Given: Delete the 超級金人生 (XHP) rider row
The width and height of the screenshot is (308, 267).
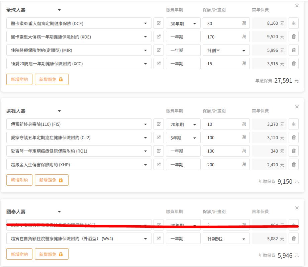Looking at the screenshot, I should click(294, 164).
